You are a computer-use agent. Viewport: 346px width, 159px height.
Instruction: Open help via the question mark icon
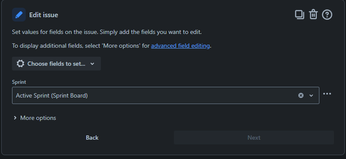coord(327,15)
